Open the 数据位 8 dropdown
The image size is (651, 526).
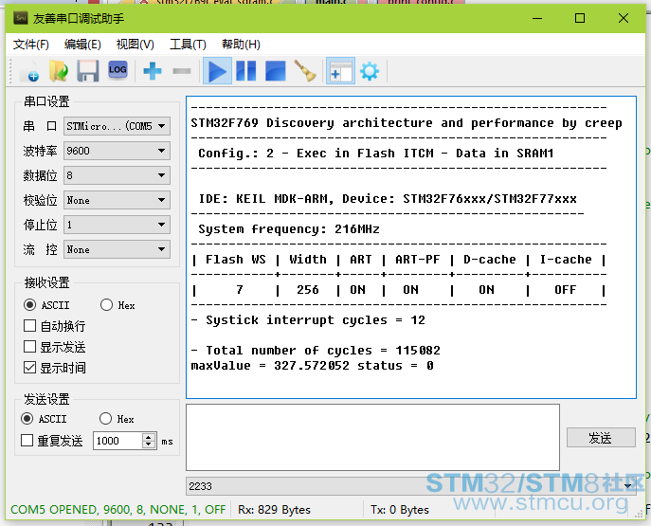[x=117, y=175]
